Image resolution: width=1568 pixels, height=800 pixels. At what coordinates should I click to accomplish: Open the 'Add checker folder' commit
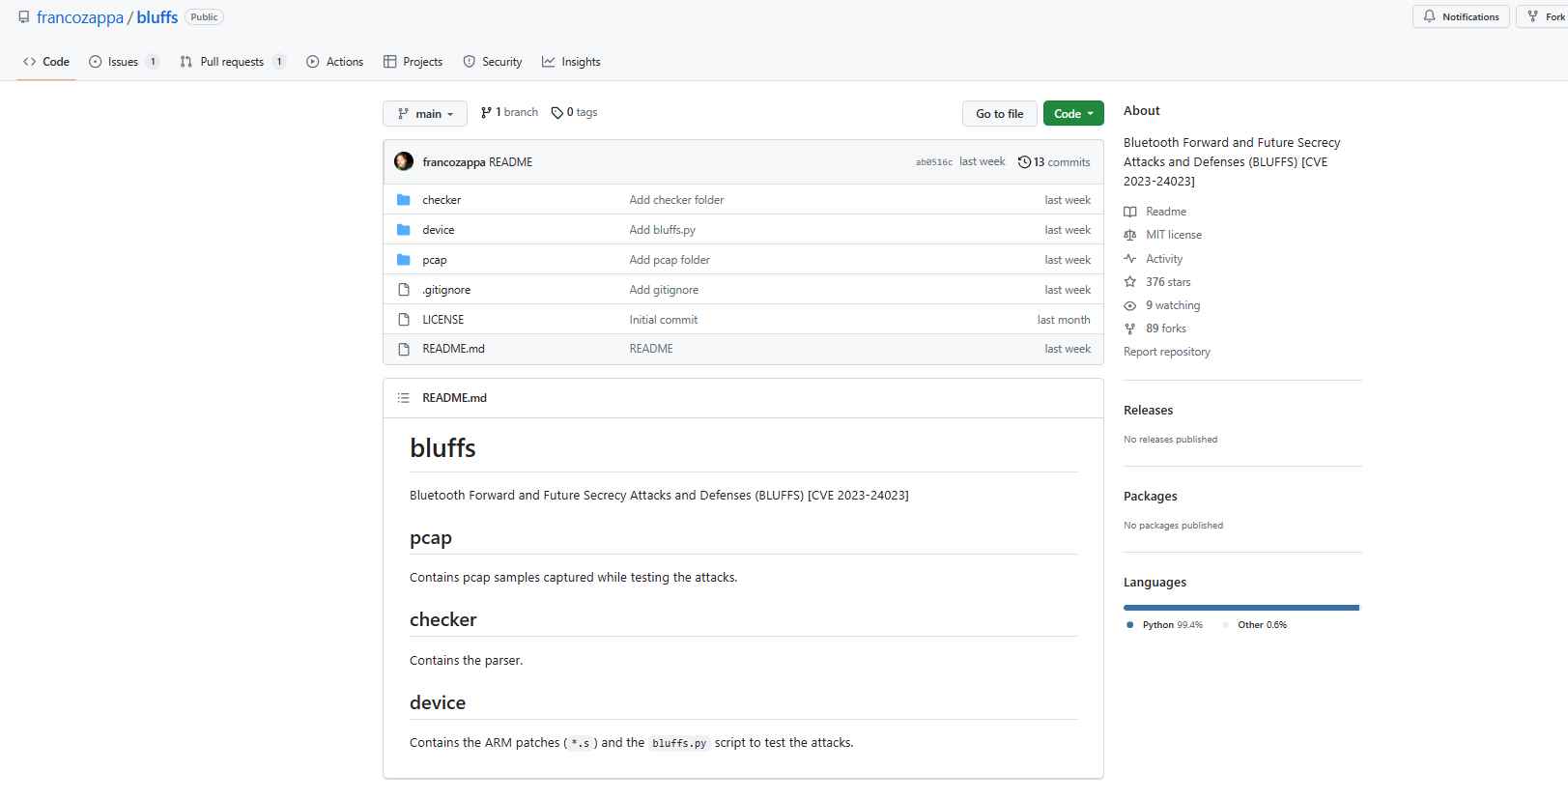[676, 200]
